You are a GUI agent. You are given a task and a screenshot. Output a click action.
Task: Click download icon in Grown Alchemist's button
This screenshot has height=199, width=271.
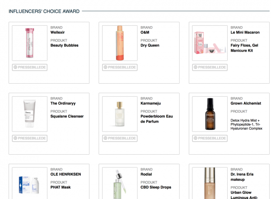tap(196, 138)
